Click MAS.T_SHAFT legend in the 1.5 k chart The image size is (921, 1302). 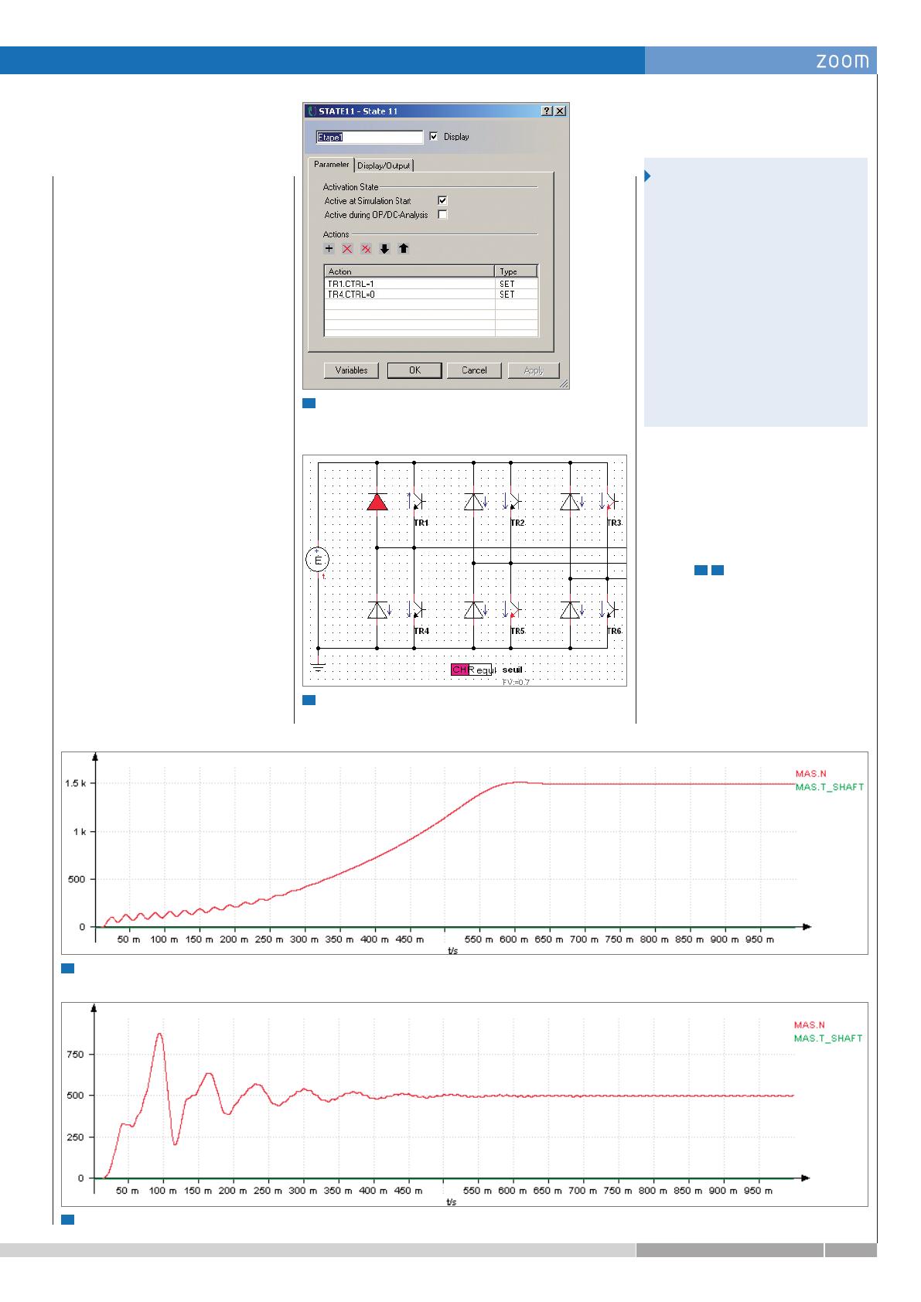[x=829, y=787]
